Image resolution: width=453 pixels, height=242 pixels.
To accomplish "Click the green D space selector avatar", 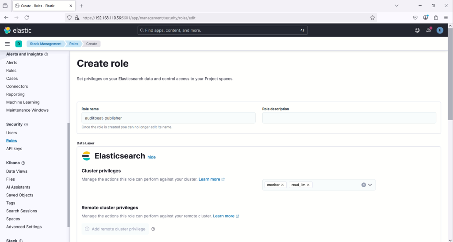I will [19, 44].
